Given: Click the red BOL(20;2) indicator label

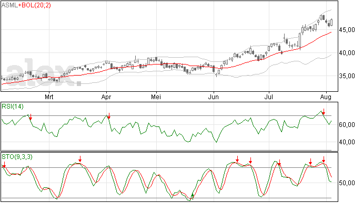Looking at the screenshot, I should point(35,5).
